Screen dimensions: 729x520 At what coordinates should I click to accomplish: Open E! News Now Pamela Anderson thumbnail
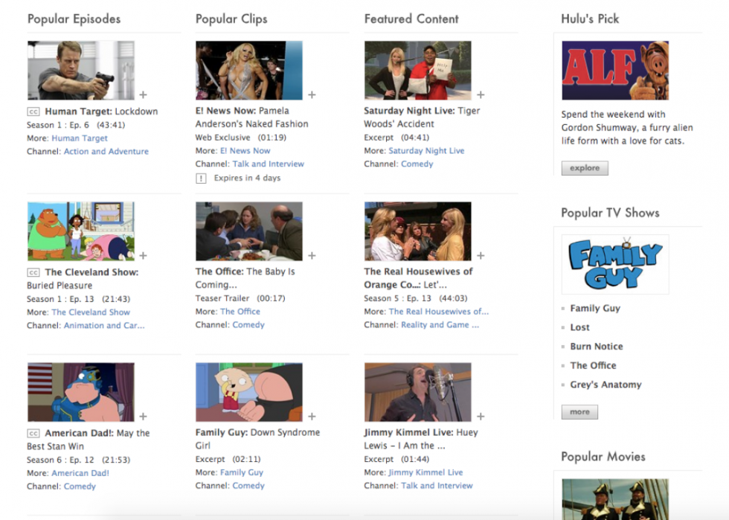(249, 70)
